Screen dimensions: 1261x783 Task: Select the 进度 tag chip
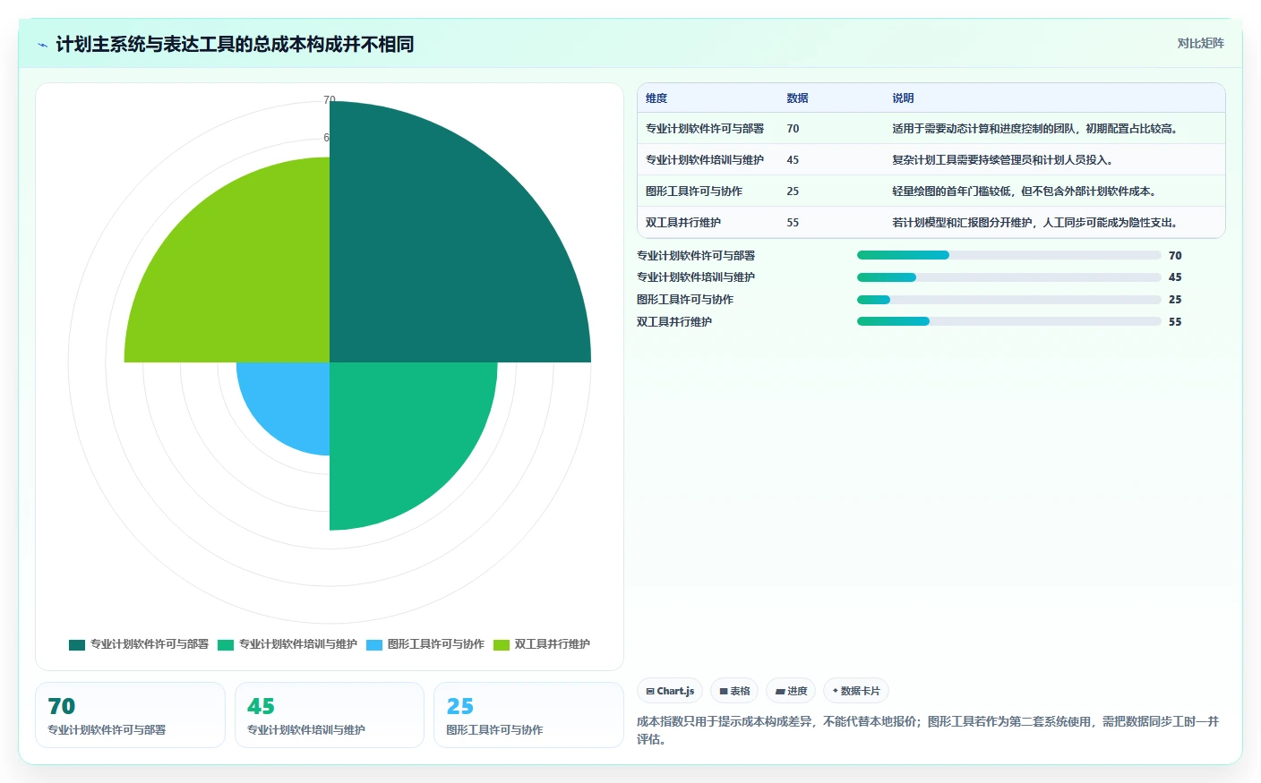click(x=791, y=691)
